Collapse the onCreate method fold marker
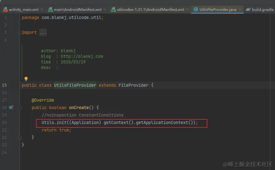The width and height of the screenshot is (275, 170). pyautogui.click(x=20, y=108)
